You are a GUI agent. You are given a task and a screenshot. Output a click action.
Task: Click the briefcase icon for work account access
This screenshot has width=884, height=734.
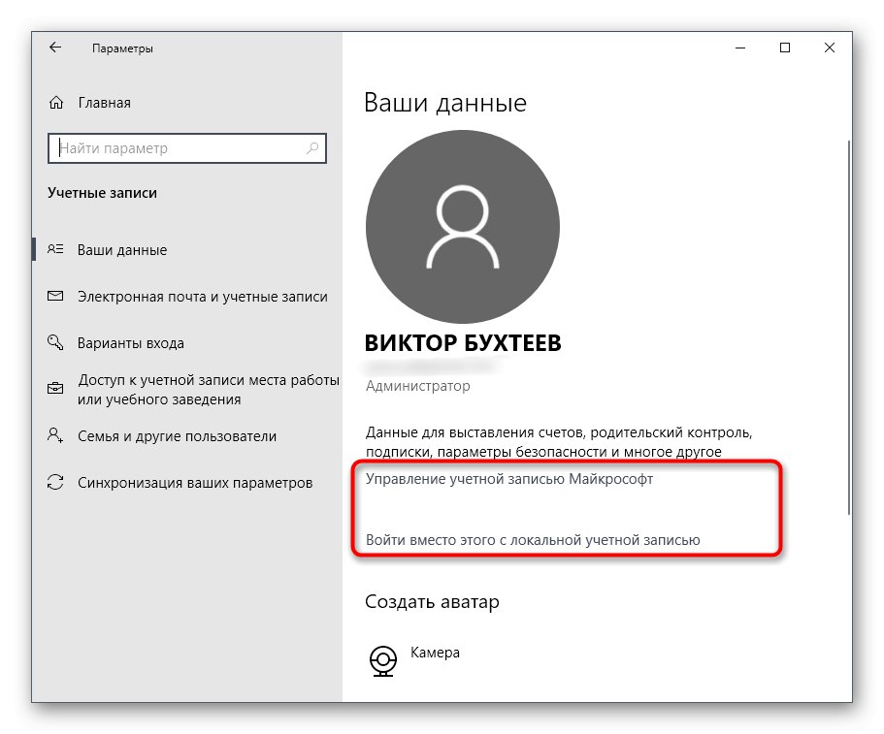pos(55,388)
